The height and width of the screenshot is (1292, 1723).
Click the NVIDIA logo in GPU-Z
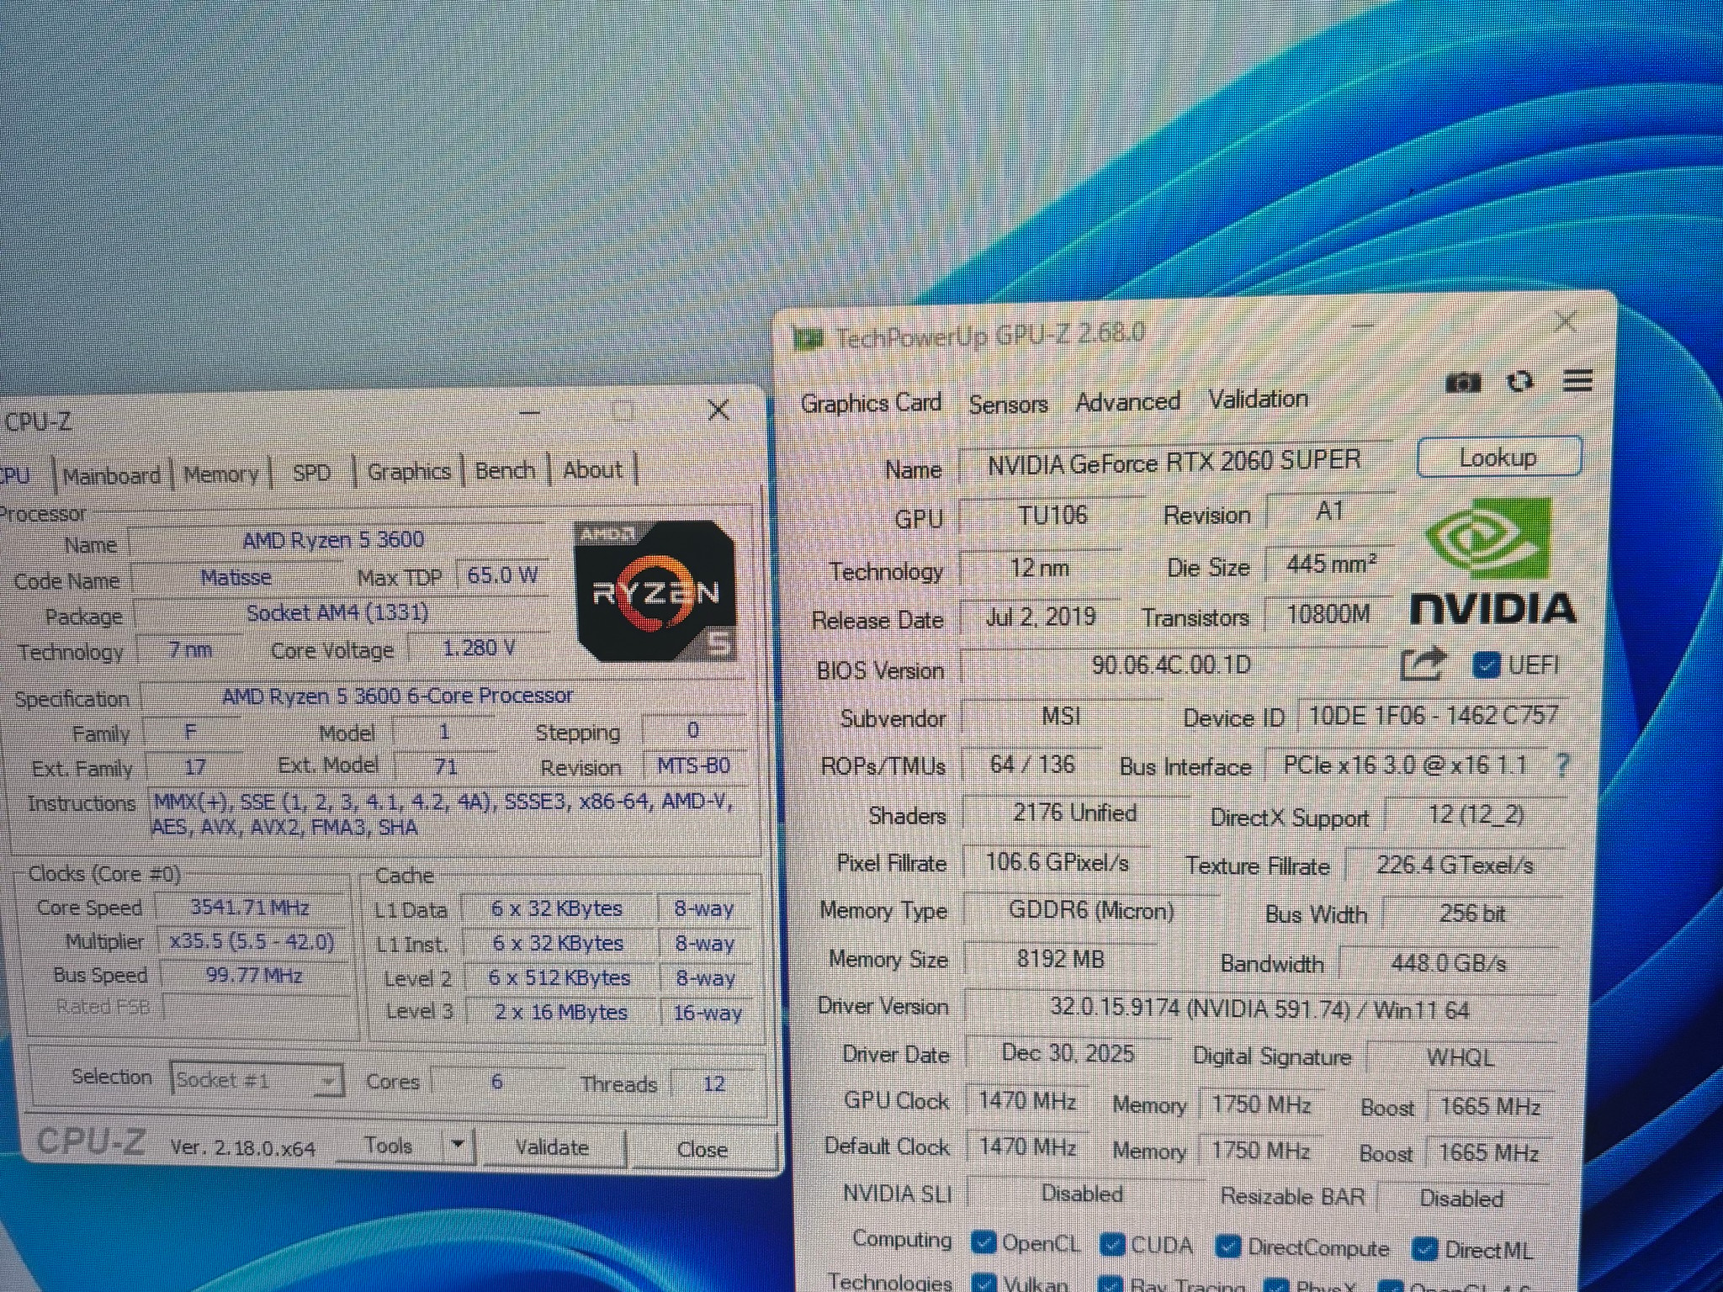tap(1492, 561)
